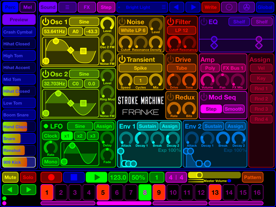Toggle the Filter power icon

(170, 22)
